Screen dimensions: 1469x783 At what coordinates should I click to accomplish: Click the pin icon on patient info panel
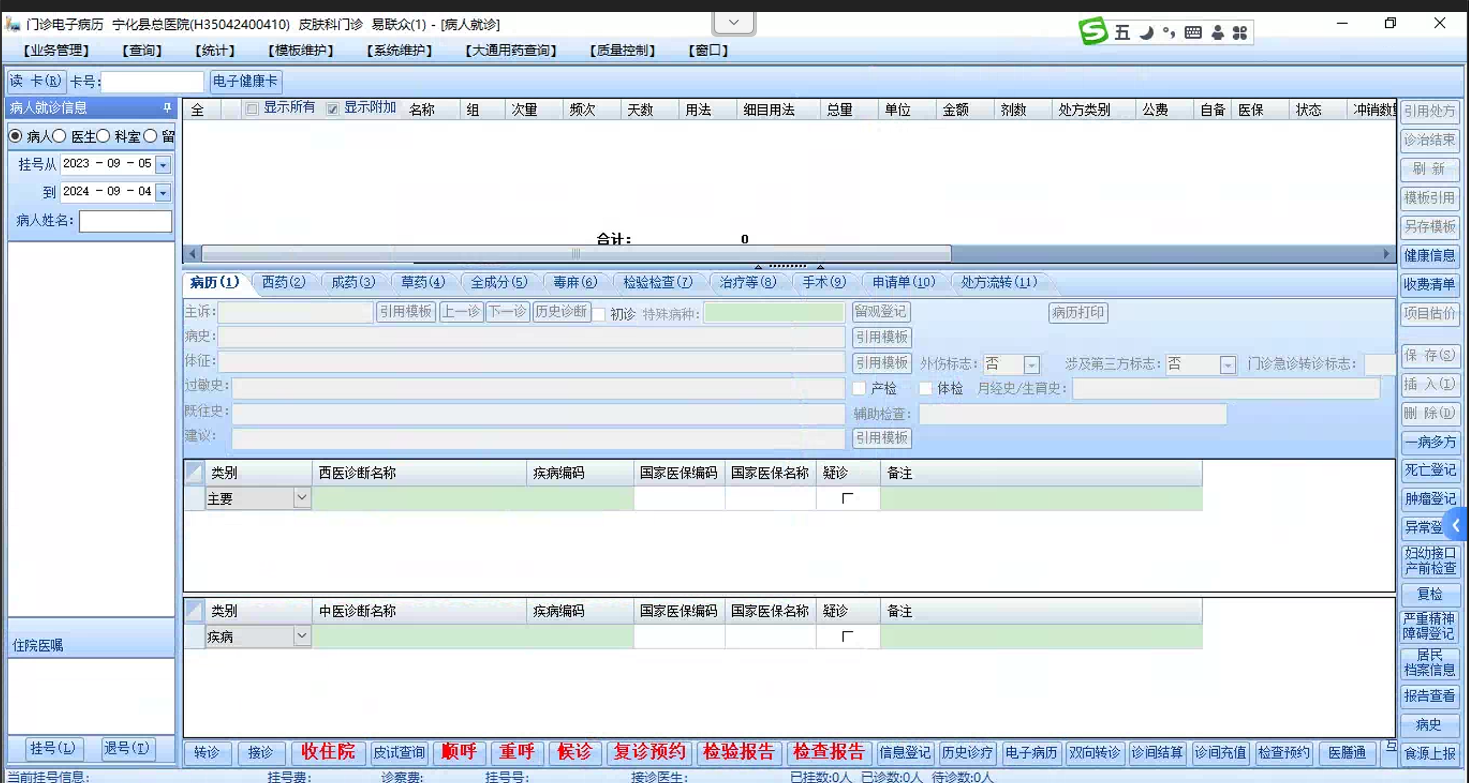[167, 107]
